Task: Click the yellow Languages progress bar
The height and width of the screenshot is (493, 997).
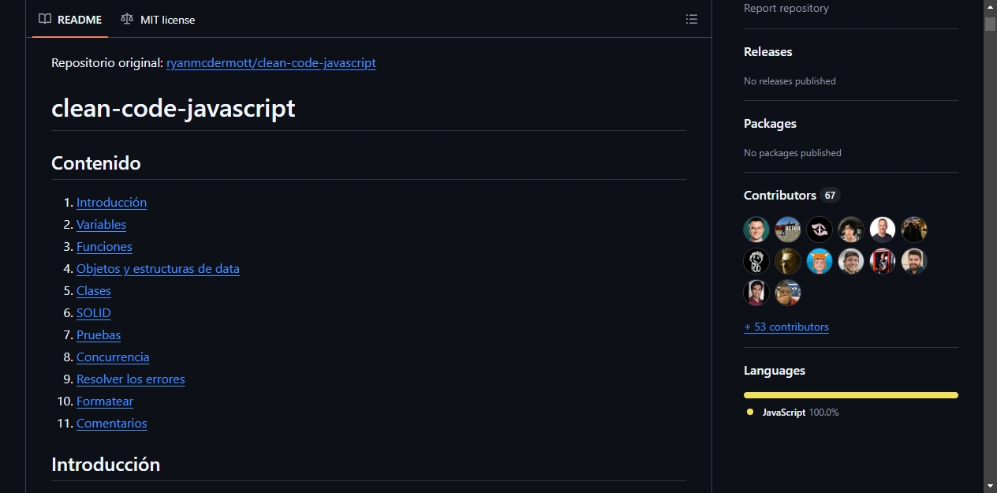Action: (851, 395)
